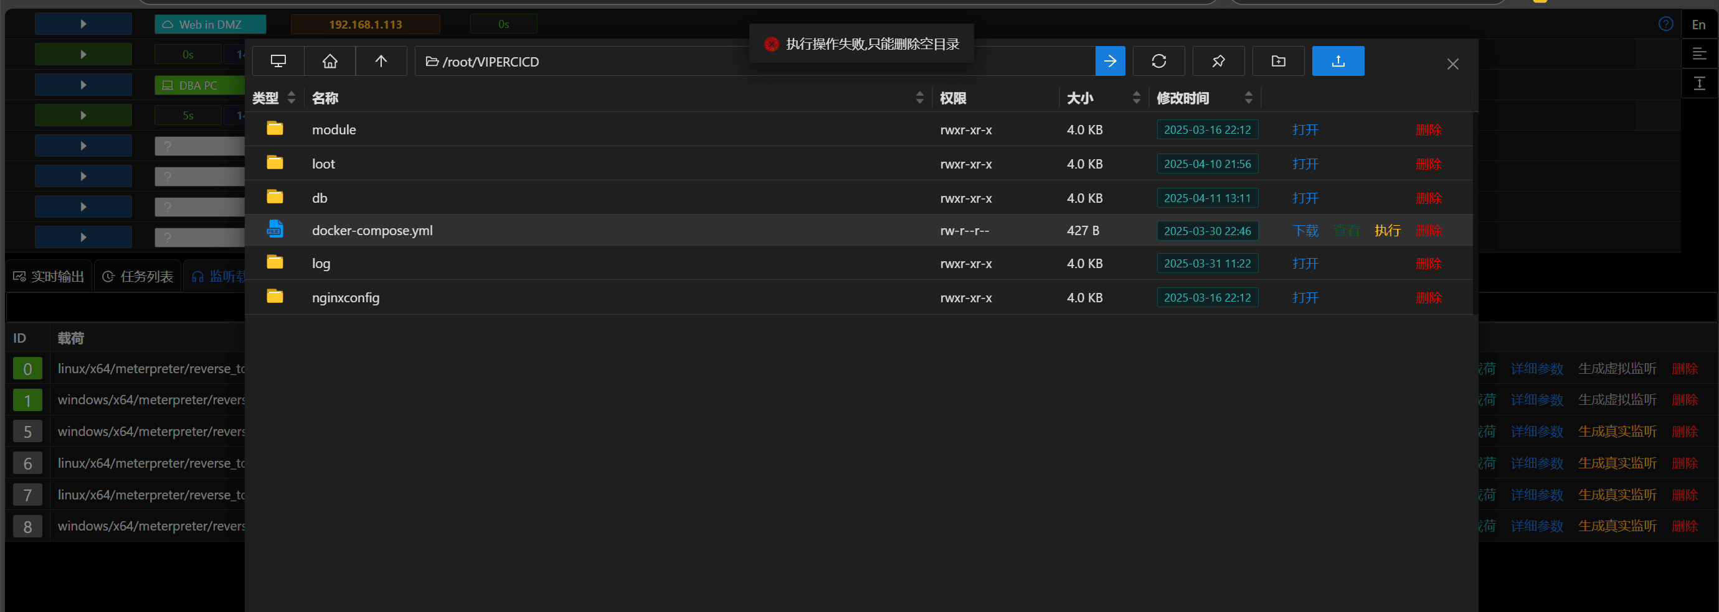Viewport: 1719px width, 612px height.
Task: Sort files by 名称 column arrows
Action: 919,98
